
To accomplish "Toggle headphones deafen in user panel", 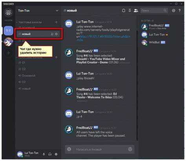I will (50, 154).
